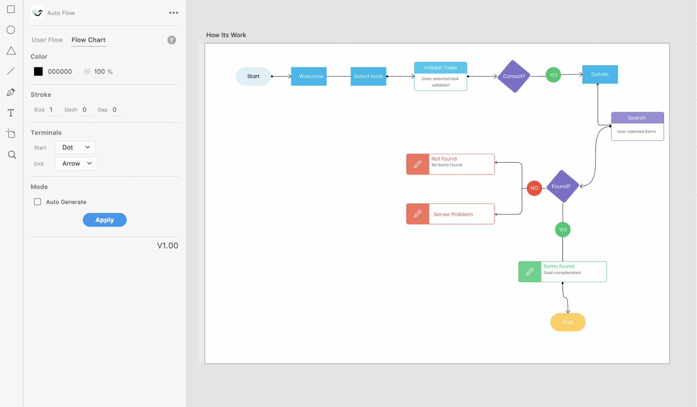
Task: Select the Rectangle tool
Action: [11, 9]
